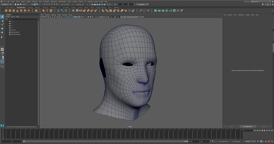Click the lock icon beside Workspace selector
Screen dimensions: 274x144
[272, 1]
